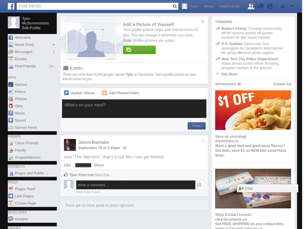This screenshot has width=306, height=229.
Task: Open the account dropdown arrow in top bar
Action: (x=291, y=7)
